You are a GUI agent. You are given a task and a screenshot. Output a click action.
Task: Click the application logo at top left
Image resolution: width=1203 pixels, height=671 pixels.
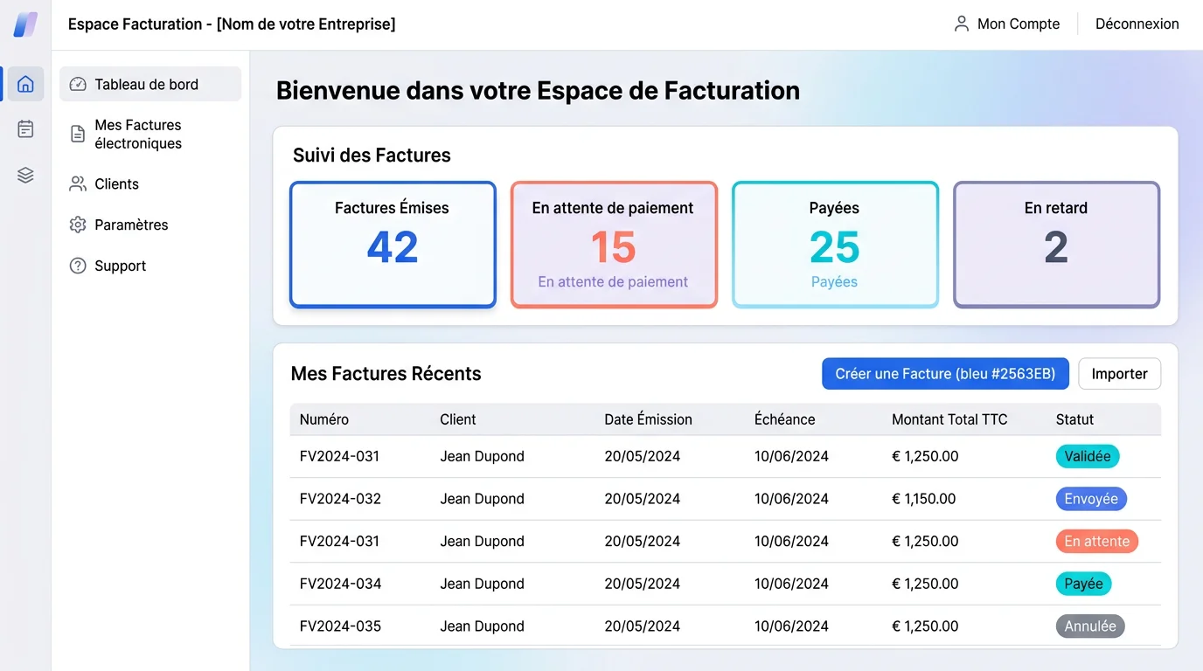(24, 24)
